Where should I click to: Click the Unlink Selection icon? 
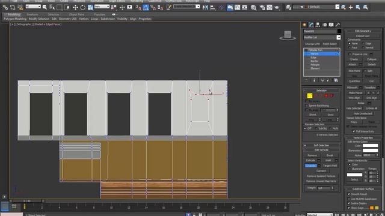click(x=13, y=7)
